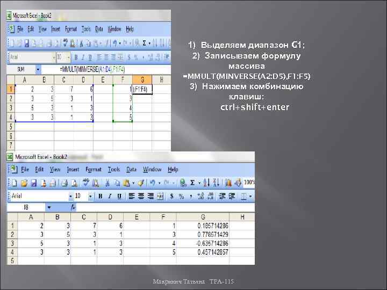The width and height of the screenshot is (387, 290).
Task: Click Sort Ascending icon in lower Excel window
Action: coord(206,183)
